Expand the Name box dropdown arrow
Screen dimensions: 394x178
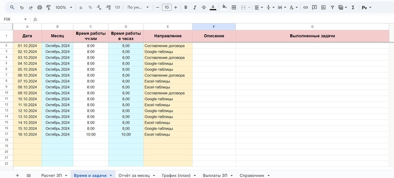[25, 19]
